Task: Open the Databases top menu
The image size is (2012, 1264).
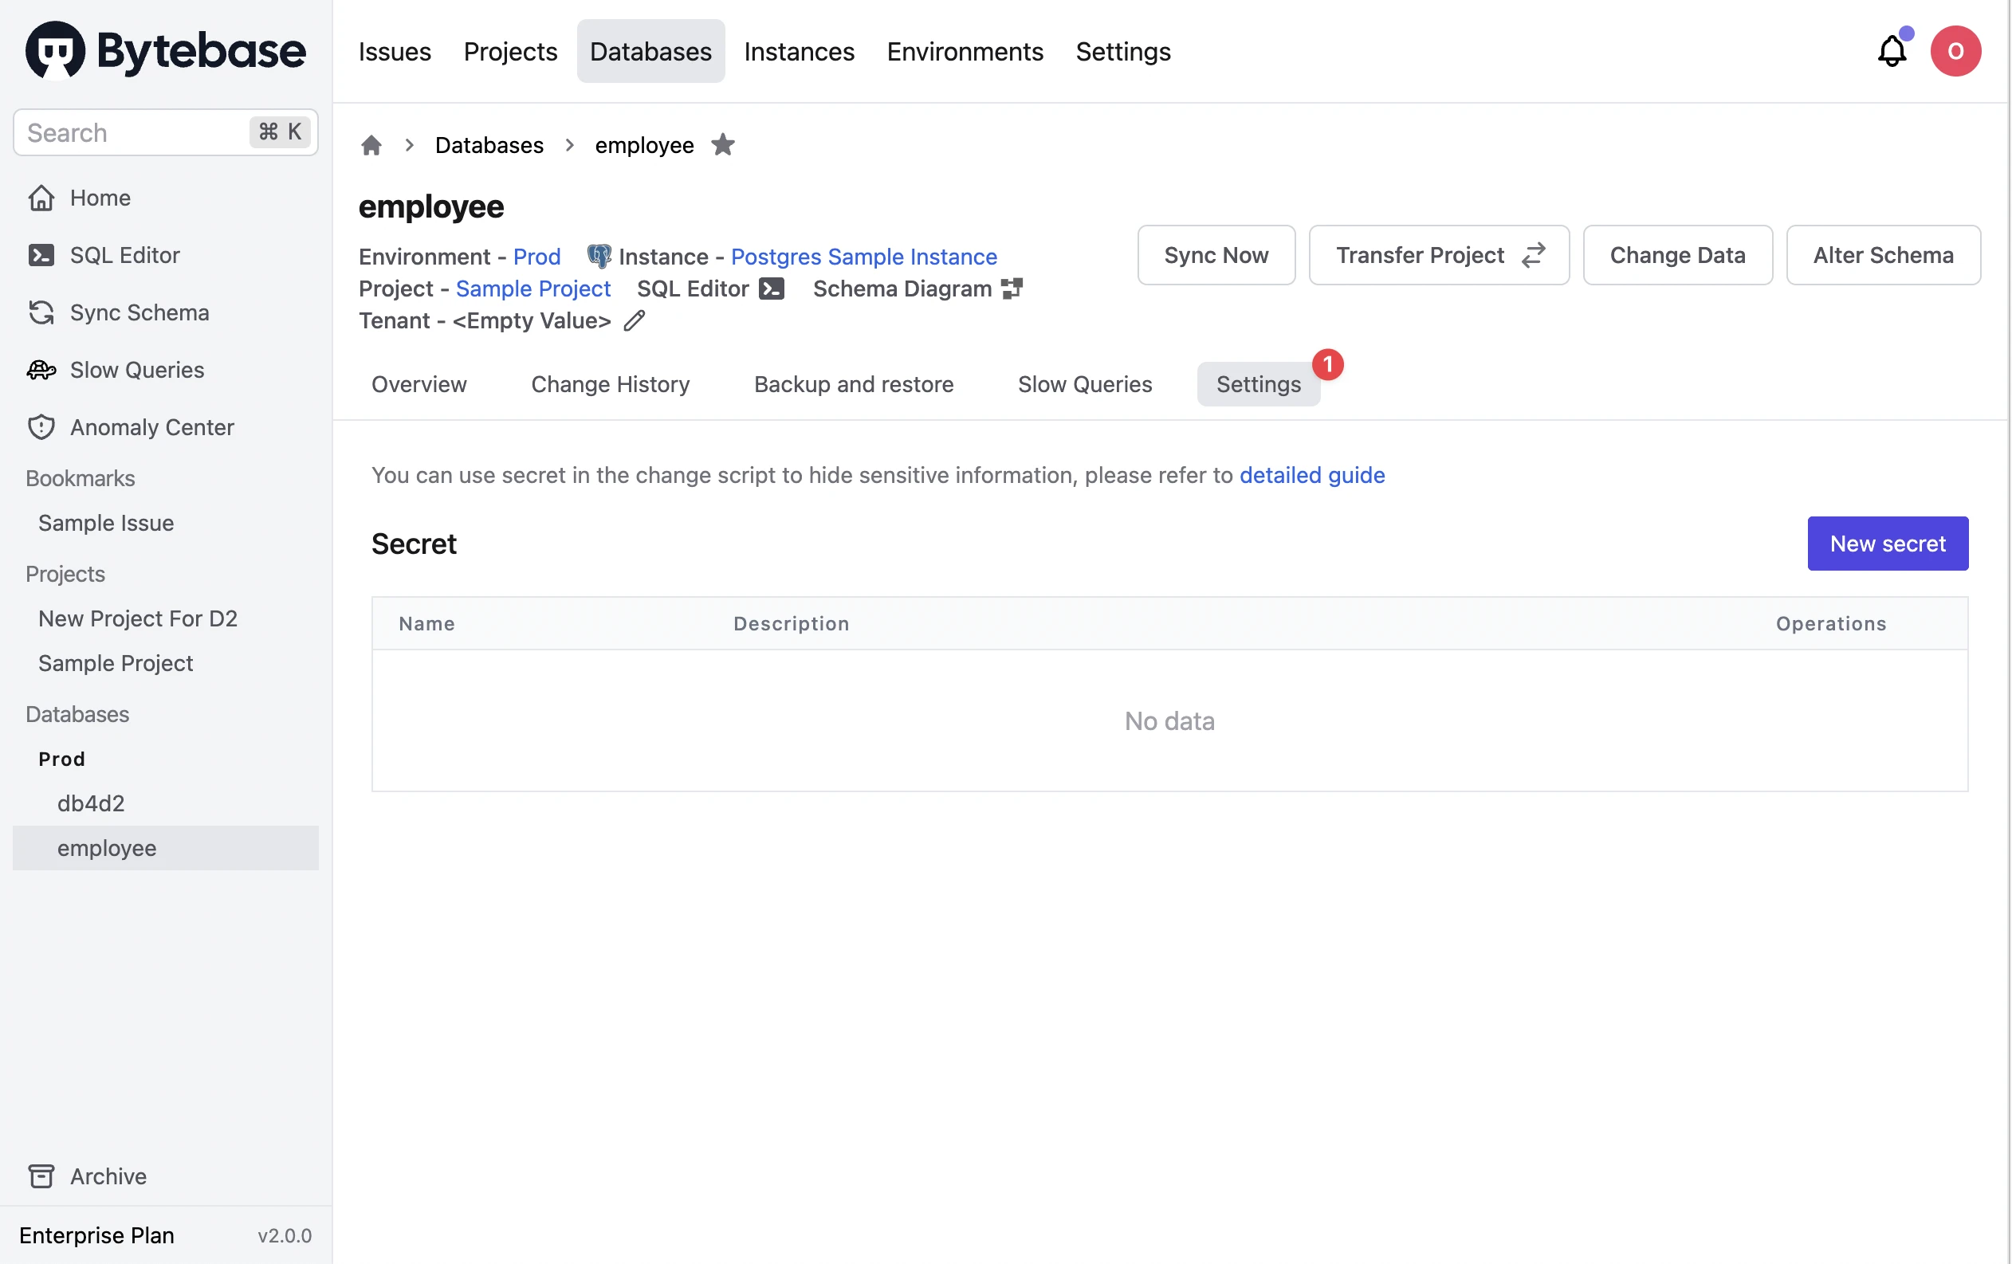Action: coord(651,51)
